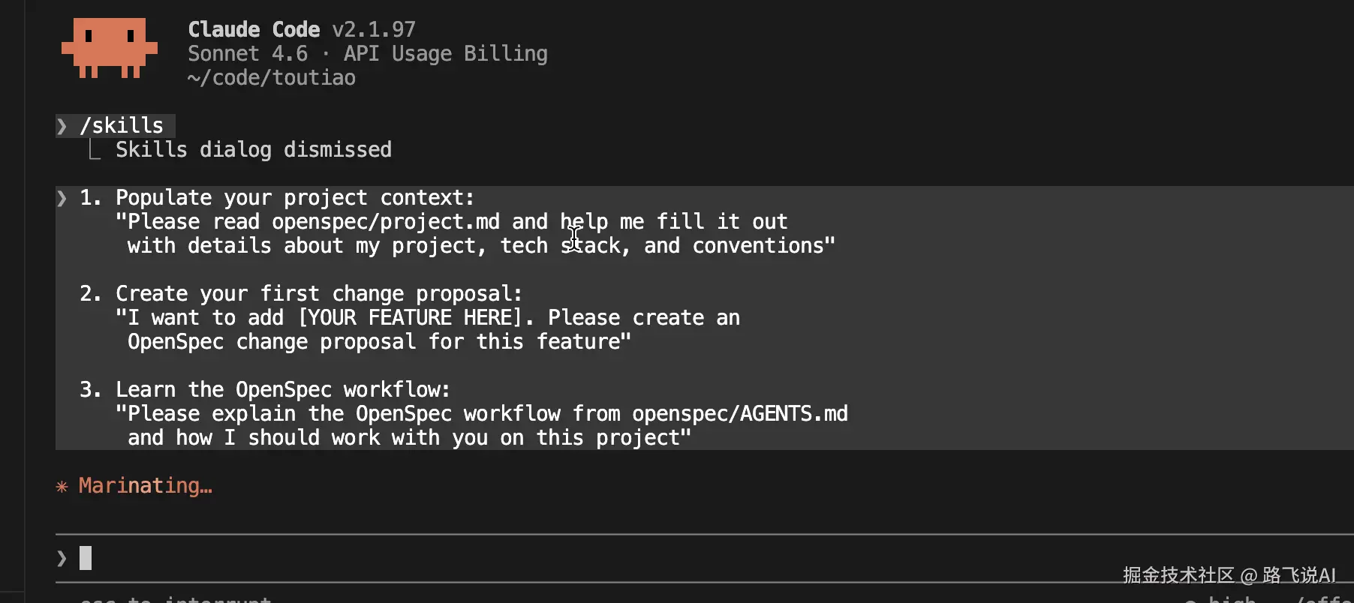The image size is (1354, 603).
Task: Click the 'API Usage Billing' label
Action: pyautogui.click(x=445, y=54)
